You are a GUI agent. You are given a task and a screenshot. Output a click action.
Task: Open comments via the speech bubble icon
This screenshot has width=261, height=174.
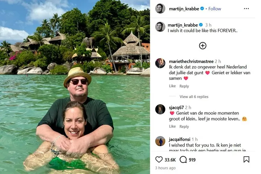click(183, 160)
